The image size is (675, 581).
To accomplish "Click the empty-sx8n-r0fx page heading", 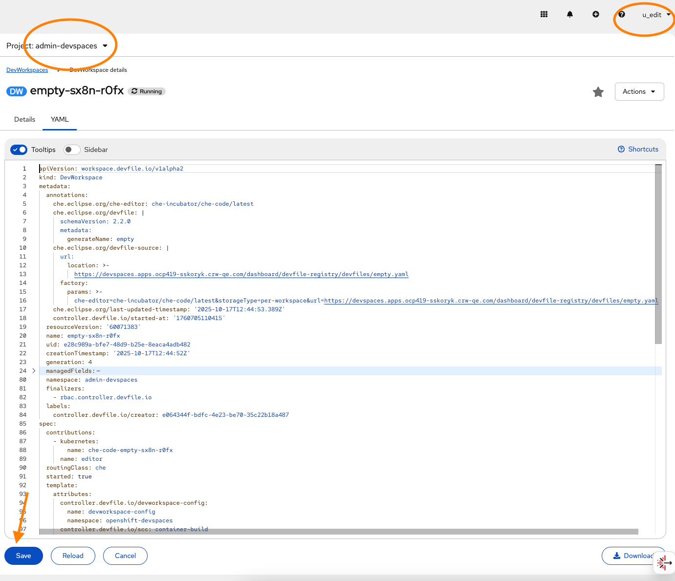I will 77,91.
